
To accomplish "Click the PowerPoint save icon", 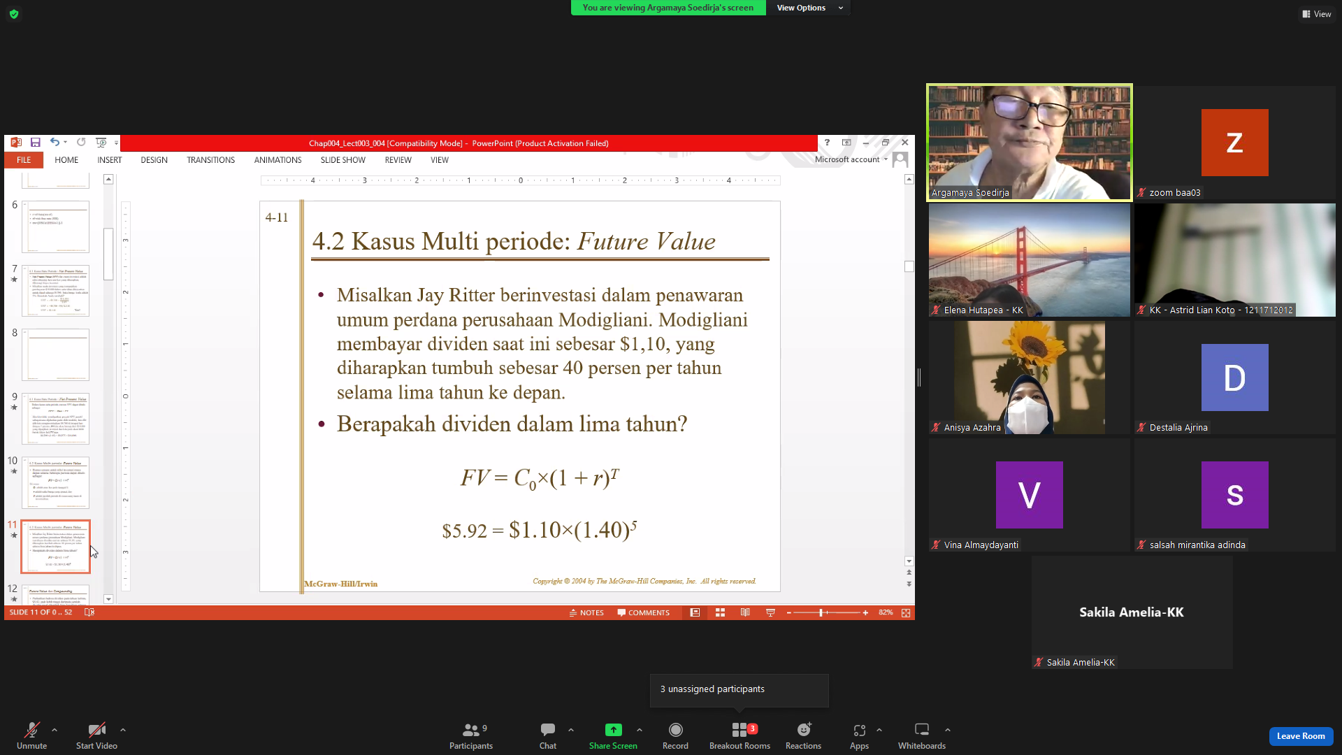I will [x=35, y=143].
